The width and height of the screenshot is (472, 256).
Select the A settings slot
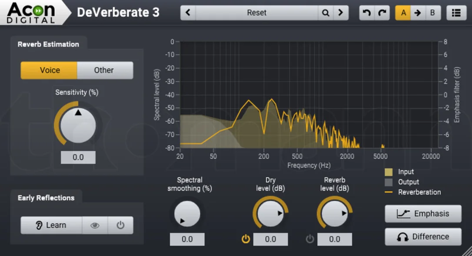[x=403, y=13]
